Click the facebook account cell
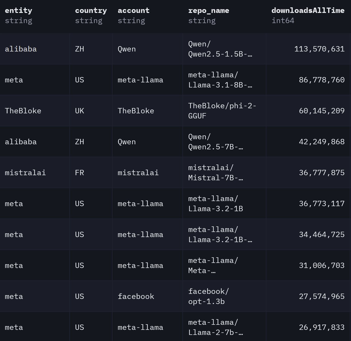 [x=136, y=296]
